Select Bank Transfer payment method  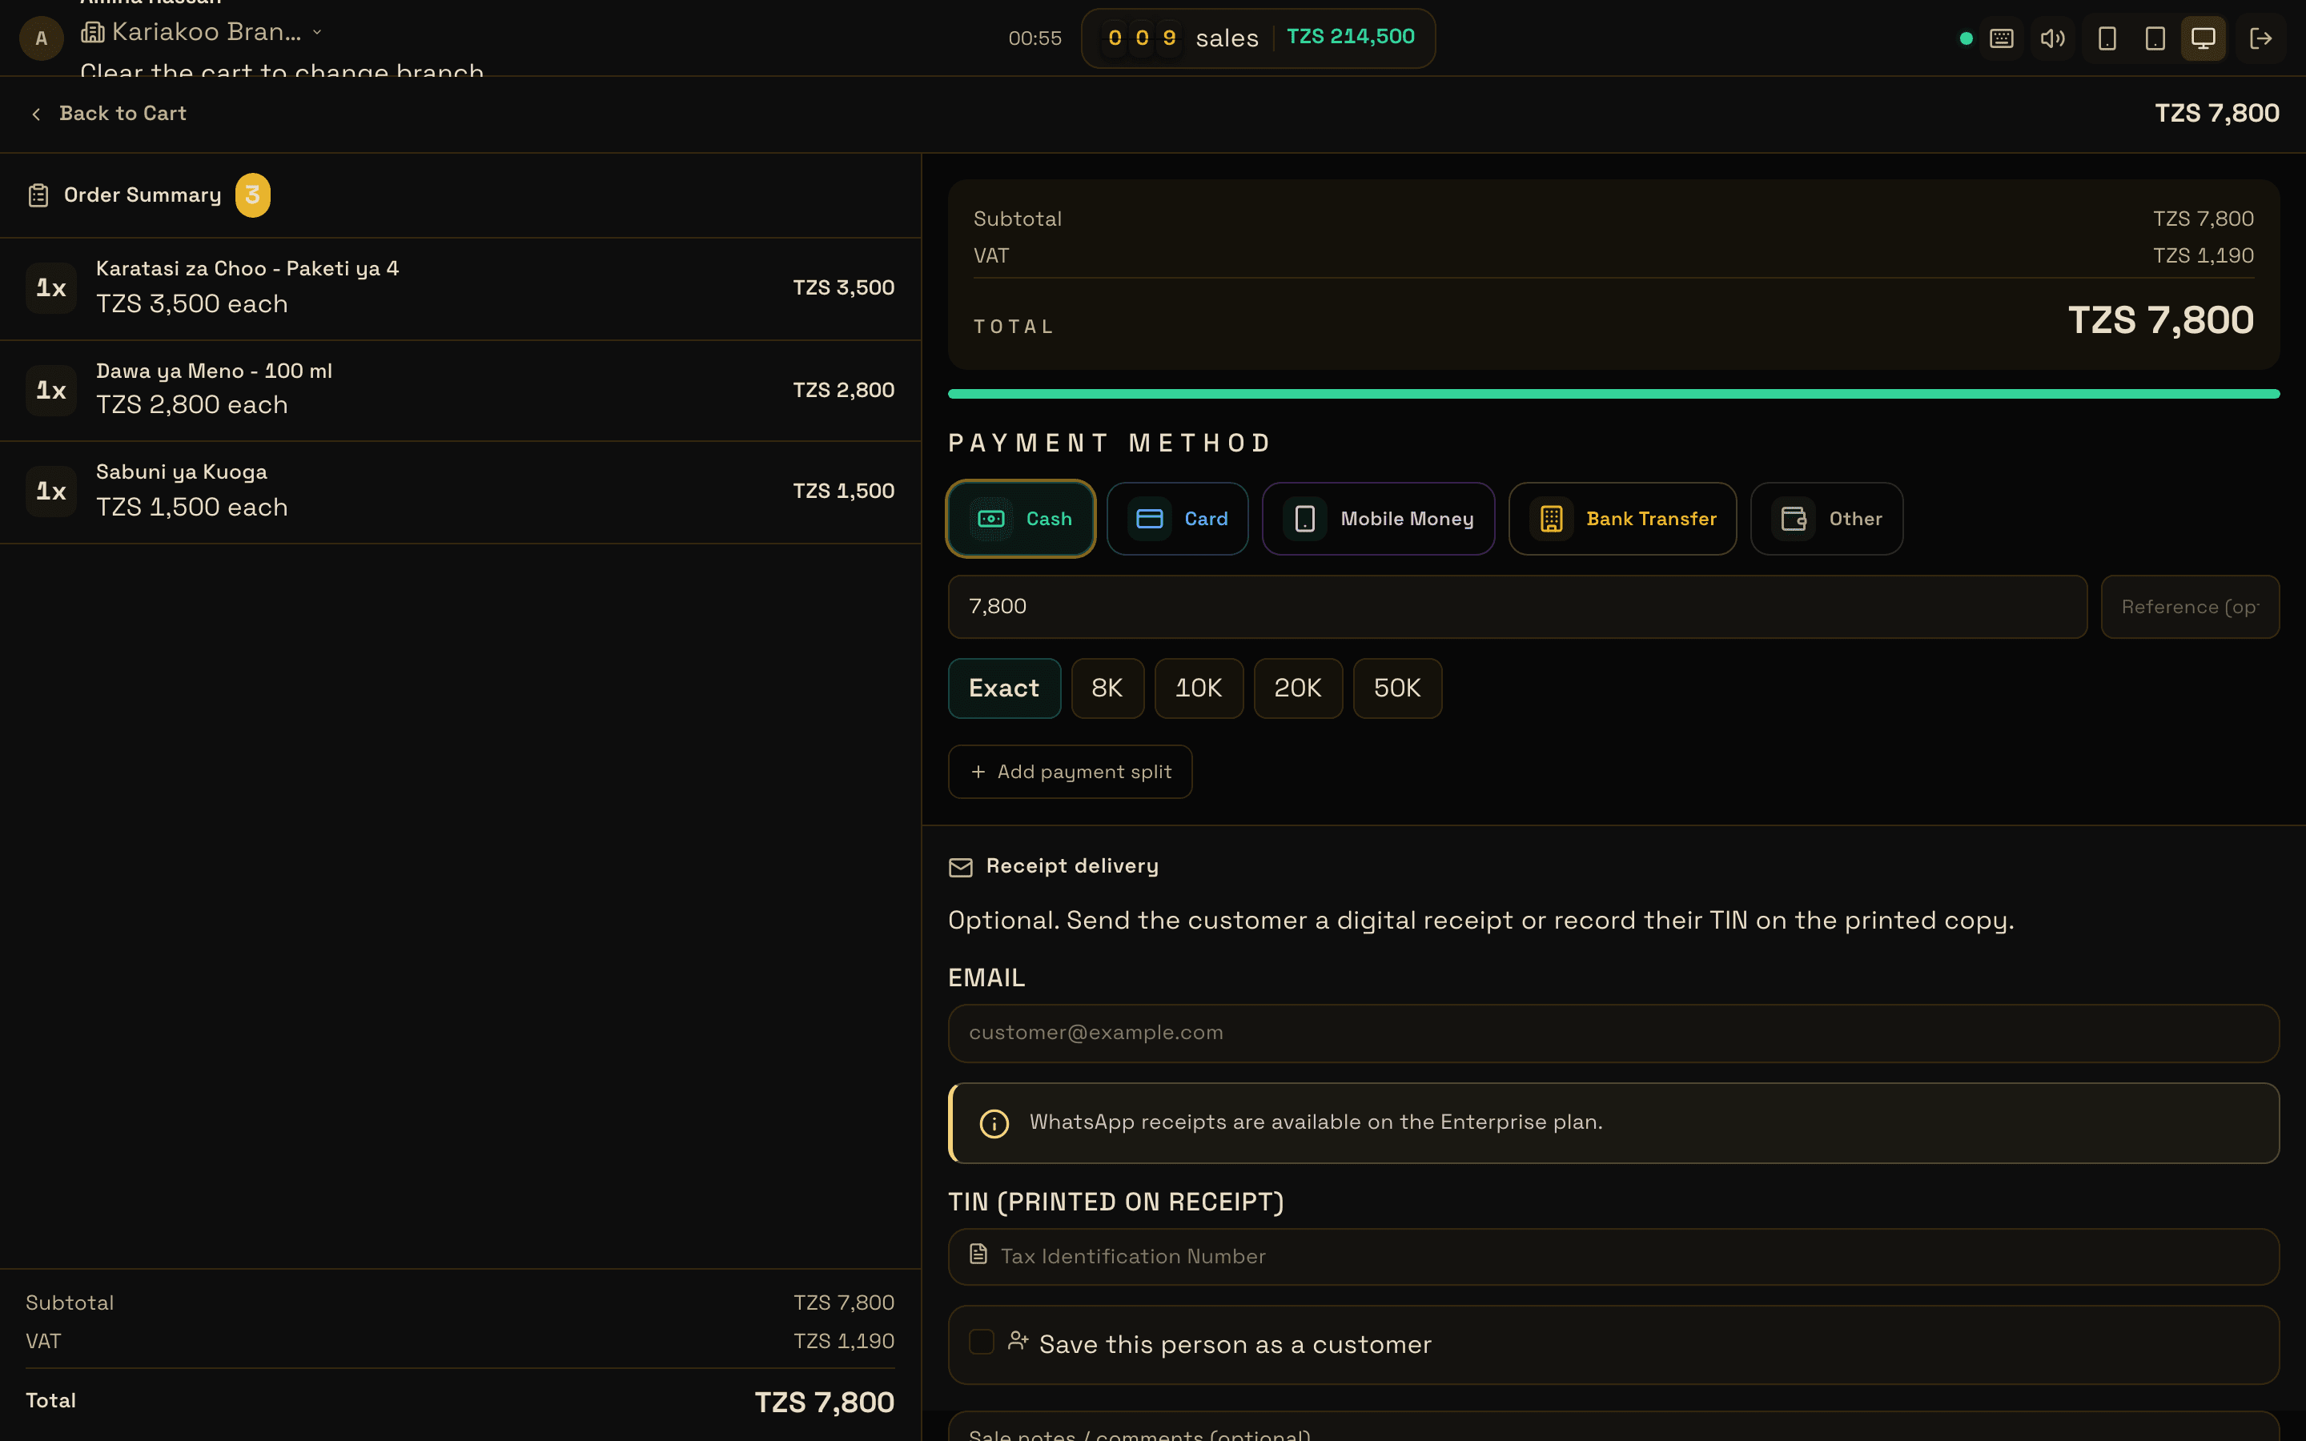click(1622, 519)
